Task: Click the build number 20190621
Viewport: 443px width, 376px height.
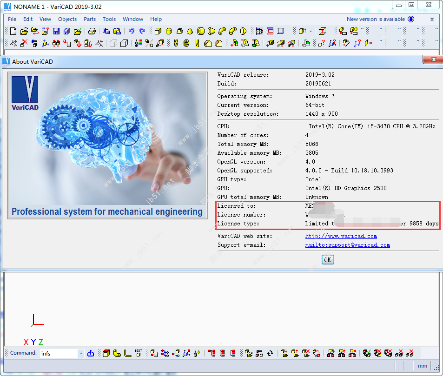Action: tap(318, 84)
